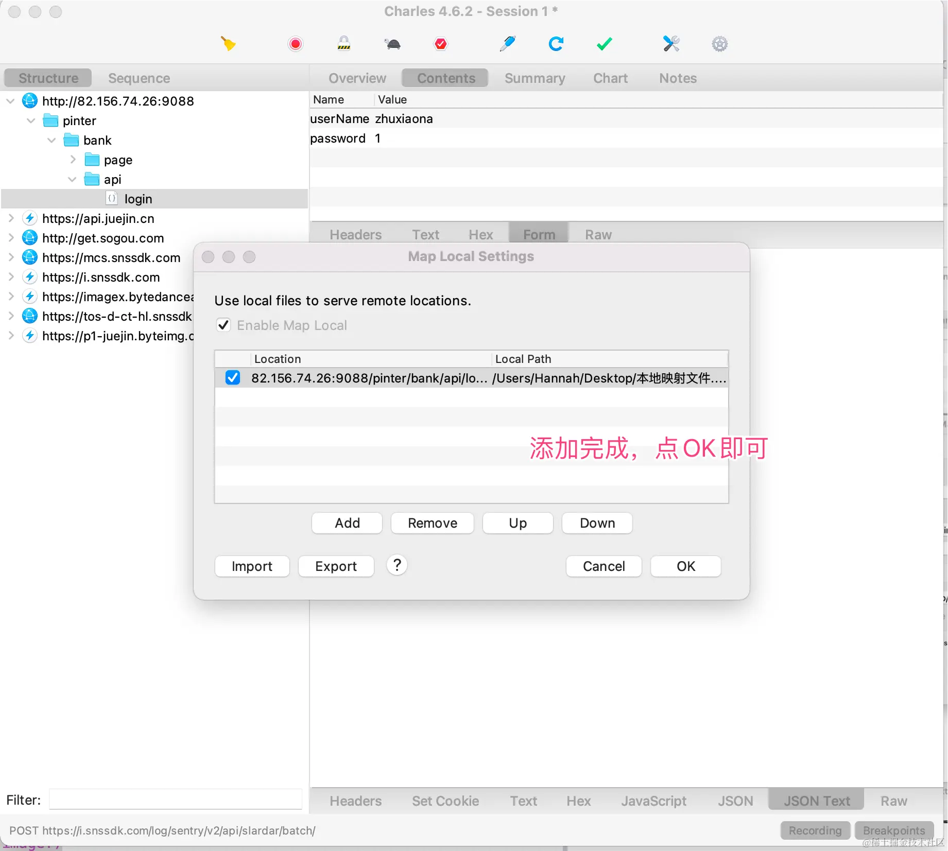Clear the session with the broom icon
Viewport: 948px width, 851px height.
pyautogui.click(x=228, y=44)
